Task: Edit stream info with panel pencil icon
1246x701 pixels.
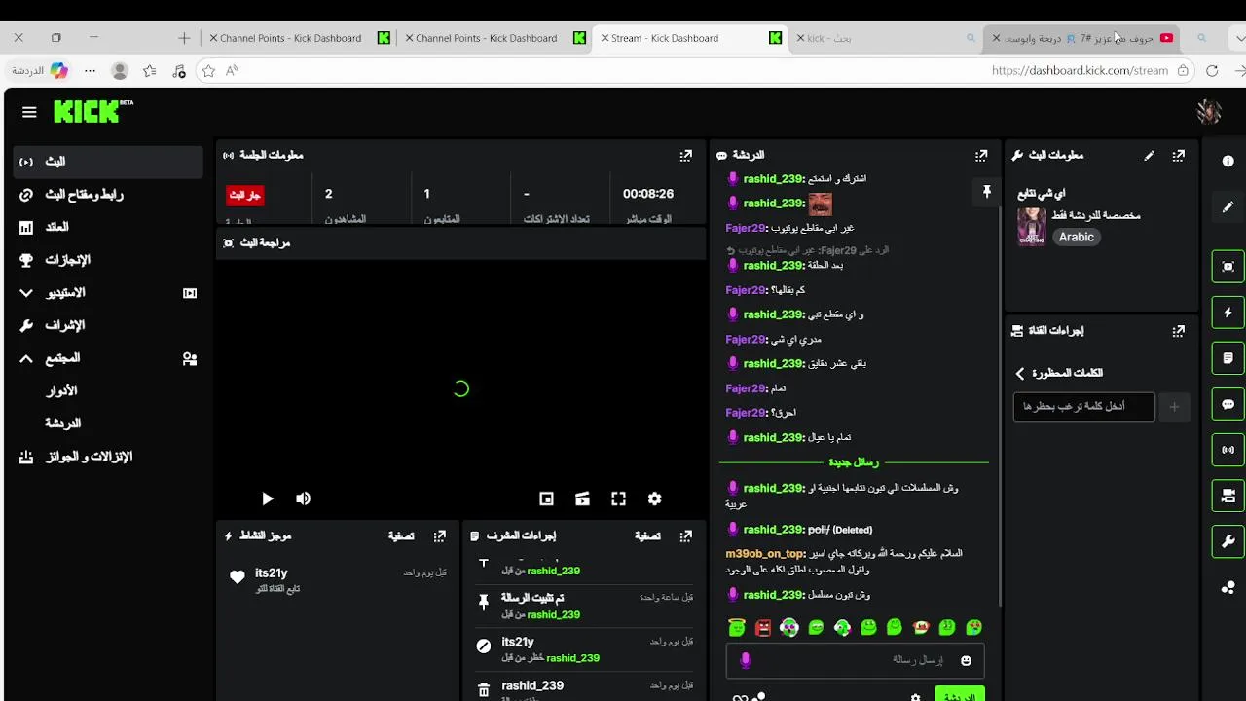Action: coord(1149,155)
